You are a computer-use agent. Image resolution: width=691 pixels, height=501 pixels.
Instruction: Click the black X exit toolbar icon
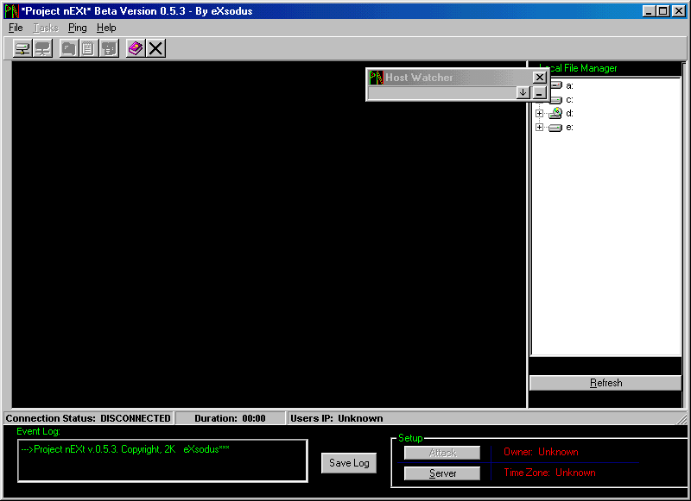155,48
